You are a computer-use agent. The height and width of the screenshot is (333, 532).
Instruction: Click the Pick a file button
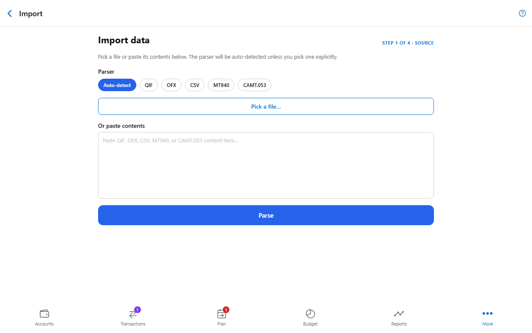[266, 106]
